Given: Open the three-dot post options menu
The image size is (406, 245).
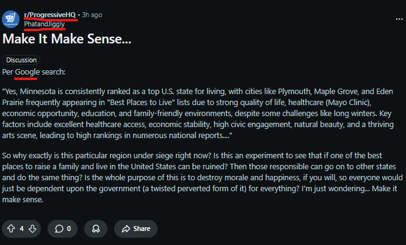Looking at the screenshot, I should (x=399, y=19).
